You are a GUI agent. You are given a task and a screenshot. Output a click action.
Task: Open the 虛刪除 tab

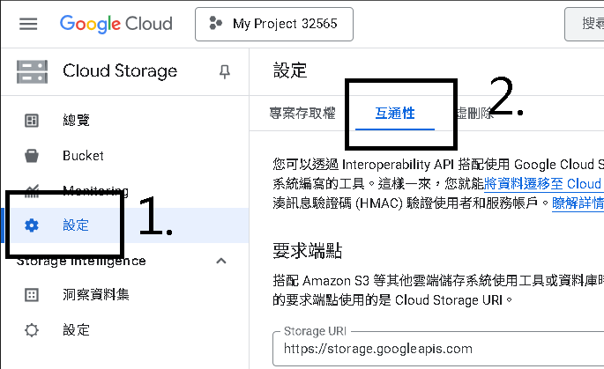click(x=474, y=113)
